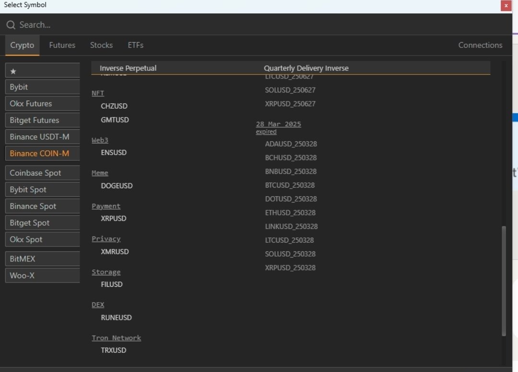
Task: Select Binance USDT-M exchange
Action: coord(43,137)
